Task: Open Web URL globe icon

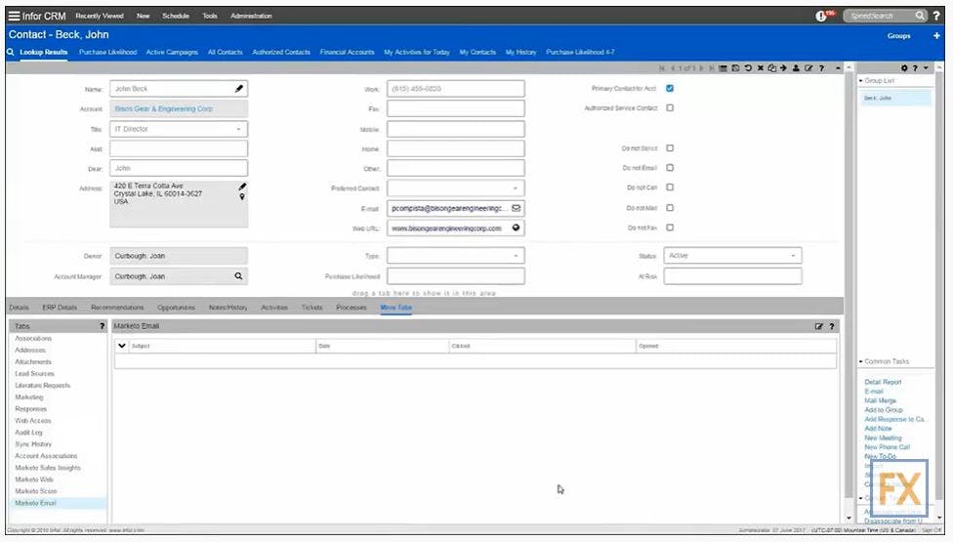Action: [x=516, y=228]
